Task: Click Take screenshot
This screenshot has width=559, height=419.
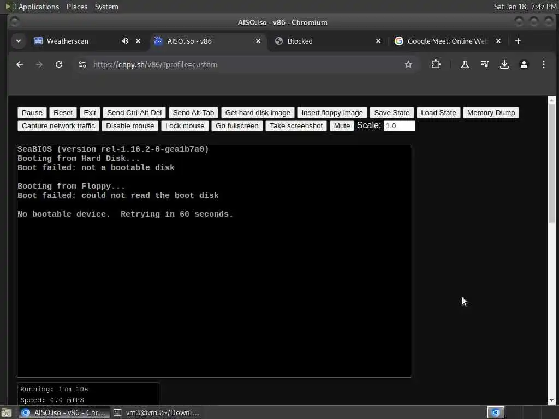Action: pyautogui.click(x=296, y=126)
